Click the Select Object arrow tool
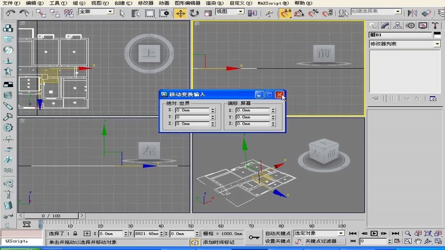 point(122,13)
